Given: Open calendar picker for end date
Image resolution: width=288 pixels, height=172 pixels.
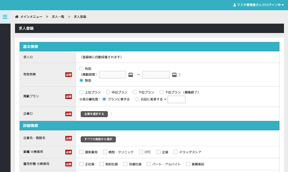Looking at the screenshot, I should click(175, 75).
